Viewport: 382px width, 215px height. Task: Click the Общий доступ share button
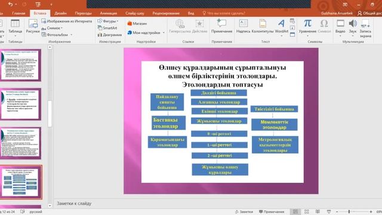[x=369, y=13]
